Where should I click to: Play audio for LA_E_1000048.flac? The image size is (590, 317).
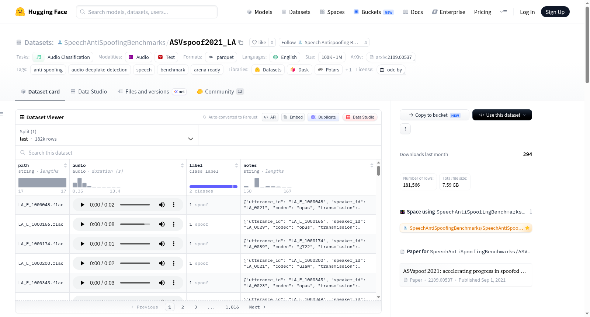point(82,205)
